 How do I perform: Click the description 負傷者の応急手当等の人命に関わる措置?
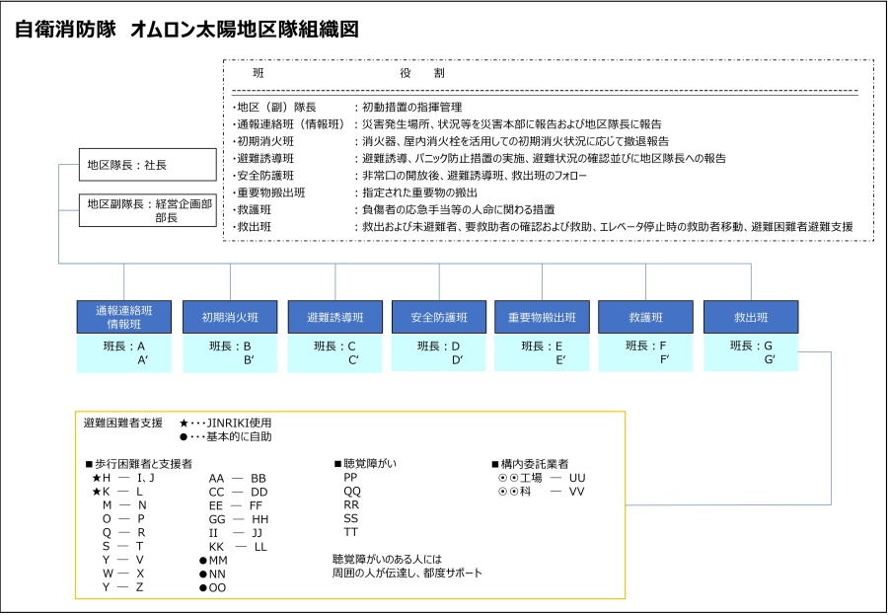point(458,209)
